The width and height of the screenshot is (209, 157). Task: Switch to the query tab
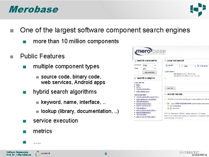[172, 66]
